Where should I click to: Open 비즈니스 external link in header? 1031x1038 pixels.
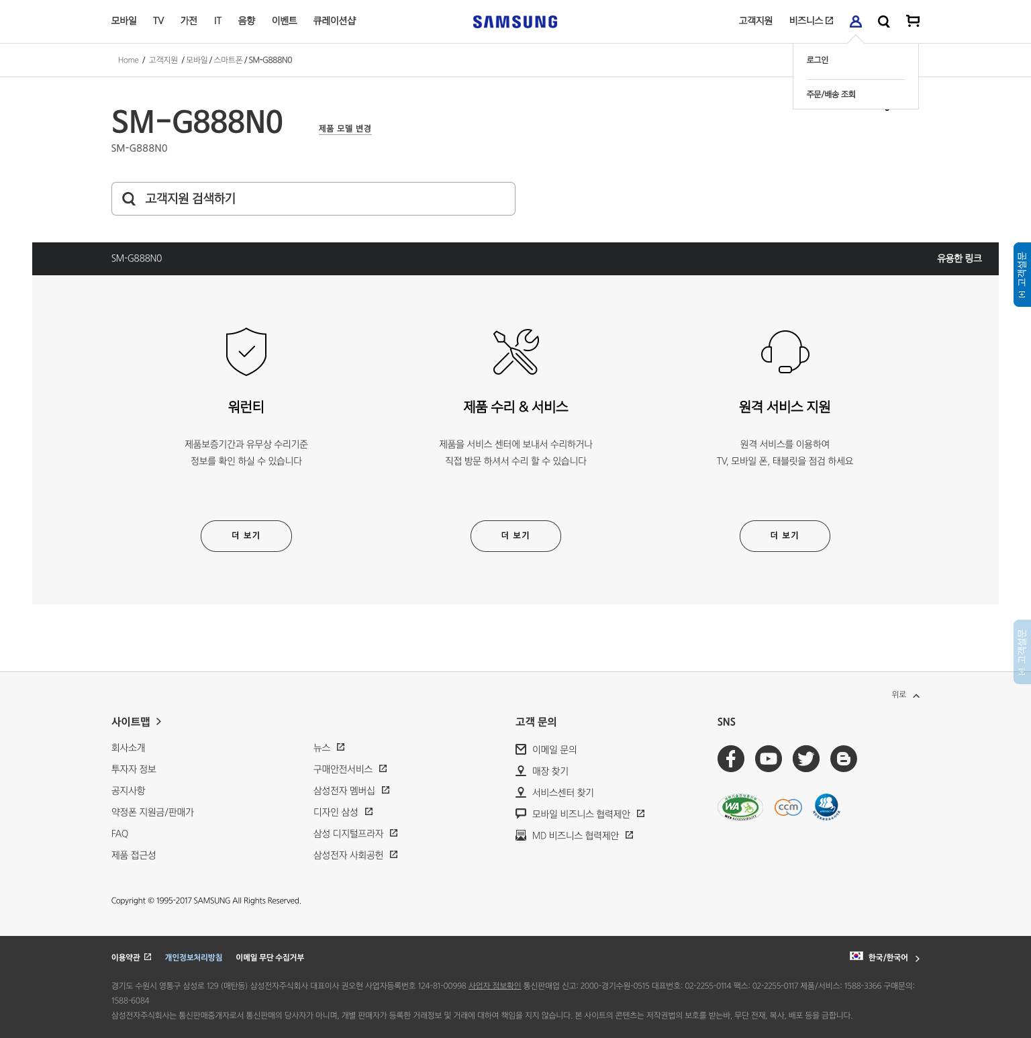812,21
